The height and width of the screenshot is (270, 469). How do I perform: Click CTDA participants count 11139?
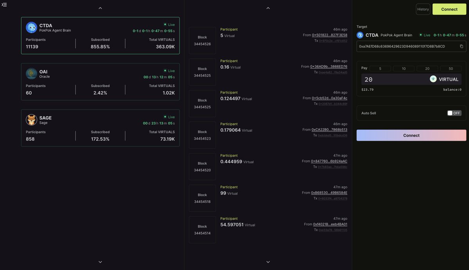point(32,47)
